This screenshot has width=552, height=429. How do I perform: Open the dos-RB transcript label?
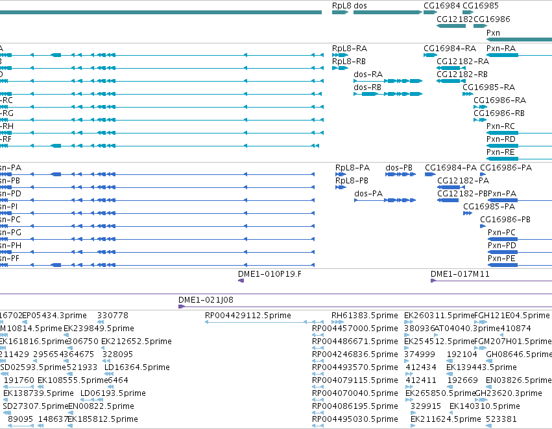coord(368,87)
